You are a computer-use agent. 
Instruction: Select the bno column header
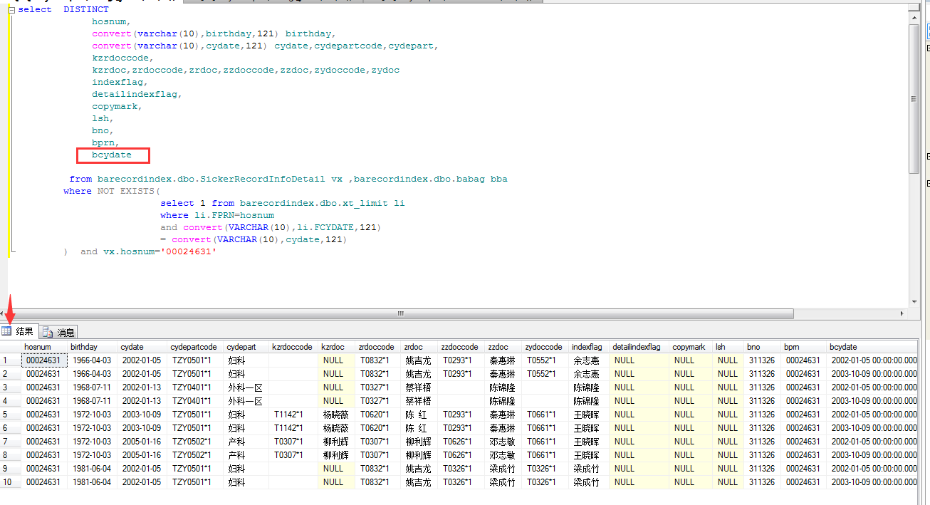(763, 347)
